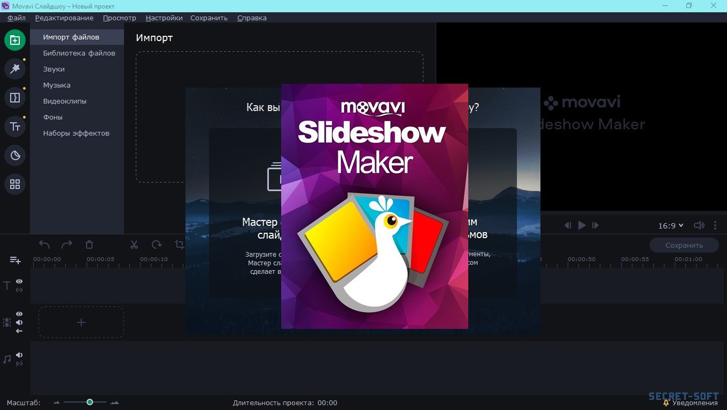
Task: Open the Настройки menu
Action: 164,18
